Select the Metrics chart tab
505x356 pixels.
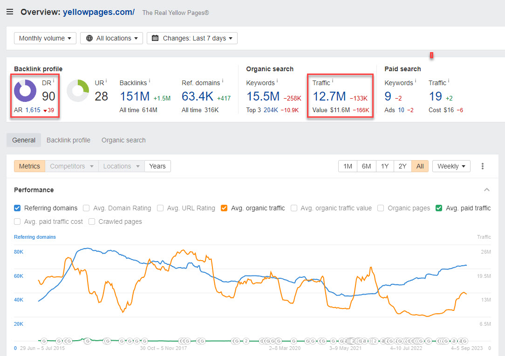(29, 166)
